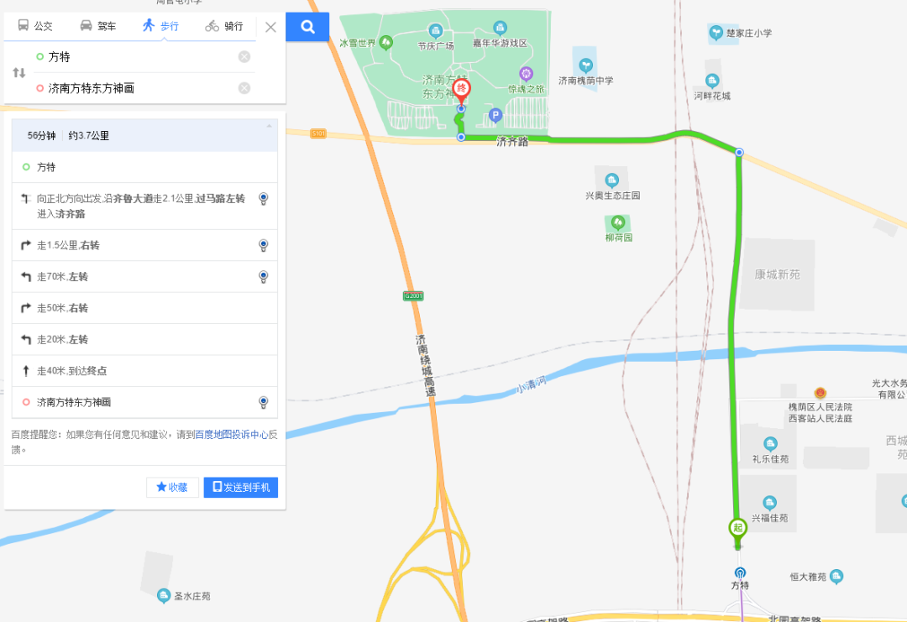Open 百度地图投诉中心 link
This screenshot has width=907, height=622.
[232, 435]
